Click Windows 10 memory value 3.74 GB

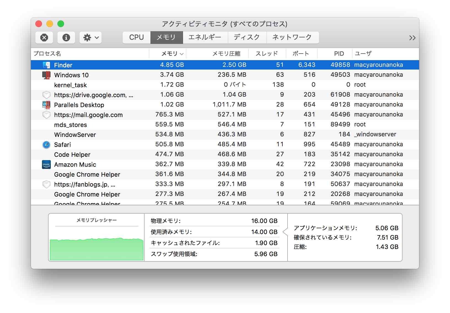pyautogui.click(x=172, y=75)
